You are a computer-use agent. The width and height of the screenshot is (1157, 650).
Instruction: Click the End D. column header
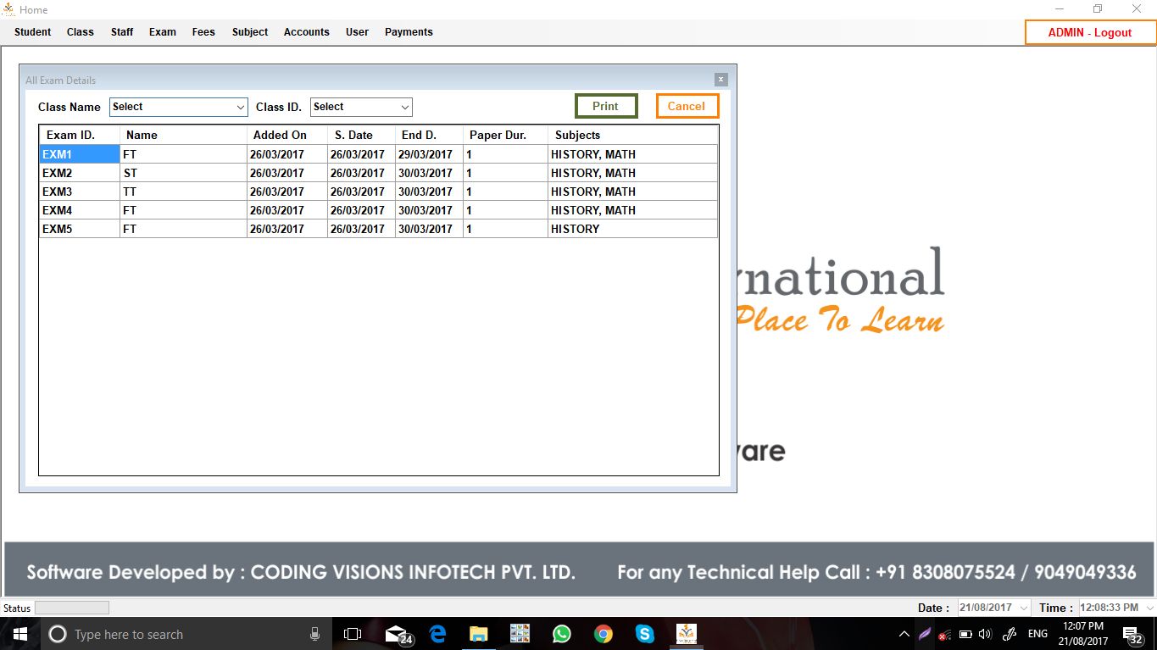[x=429, y=135]
